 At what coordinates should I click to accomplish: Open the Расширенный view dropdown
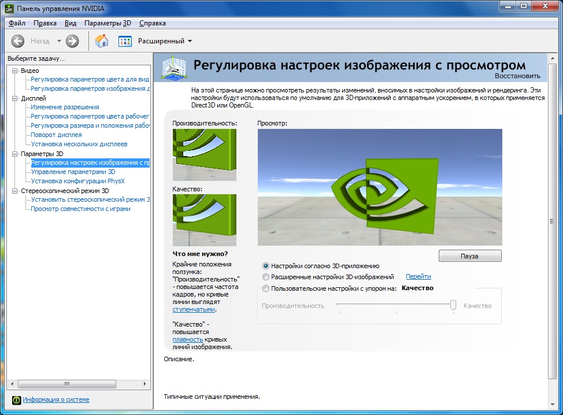pos(165,41)
